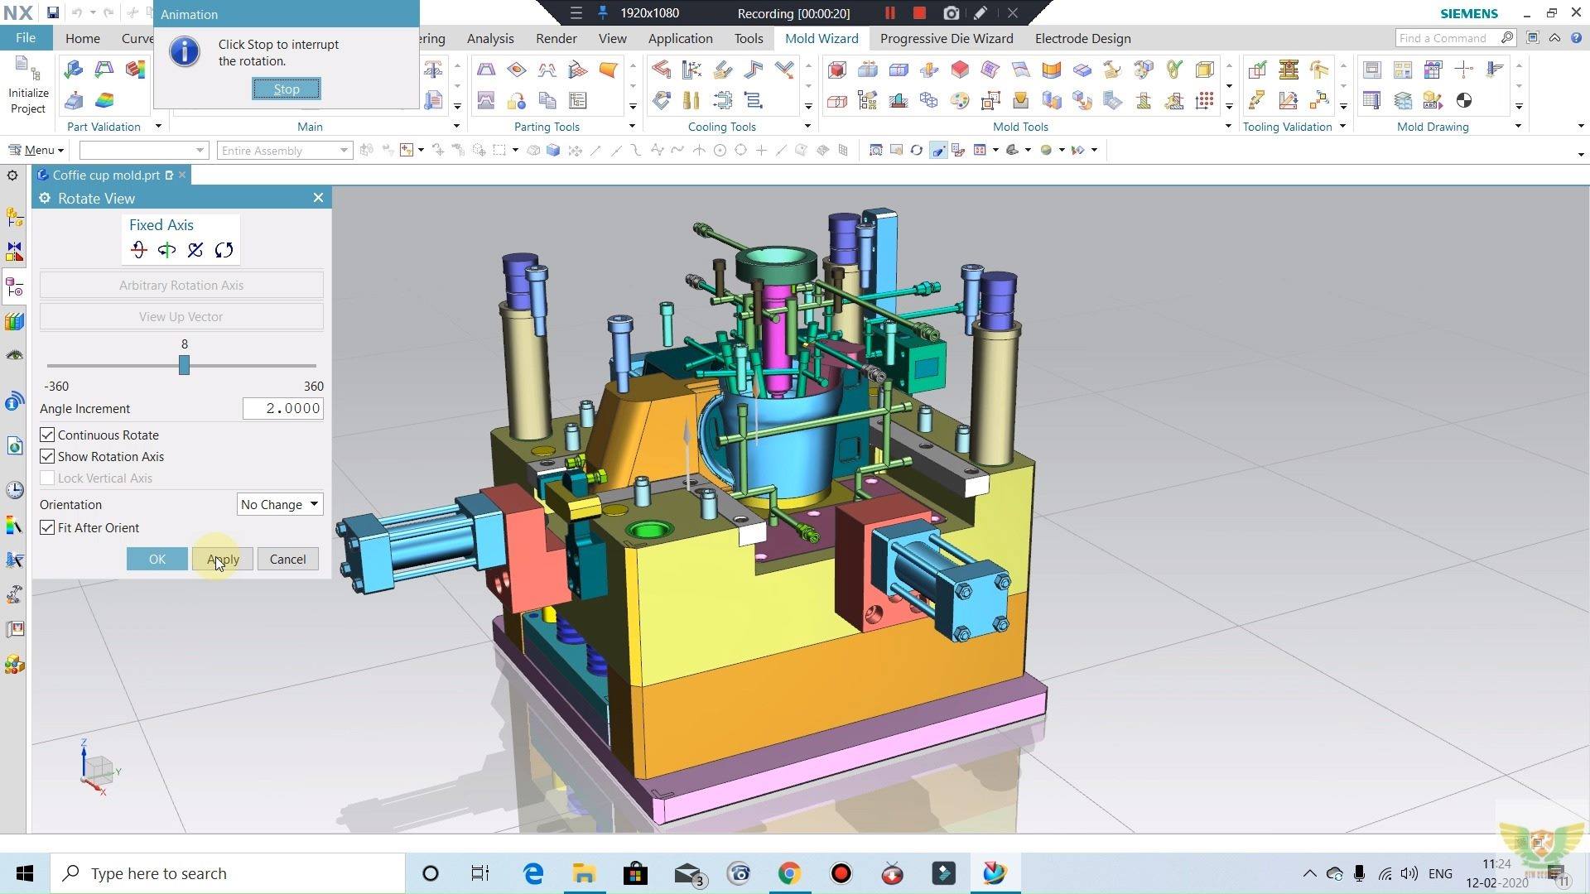The width and height of the screenshot is (1590, 894).
Task: Select the Z-axis fixed rotation icon
Action: point(195,250)
